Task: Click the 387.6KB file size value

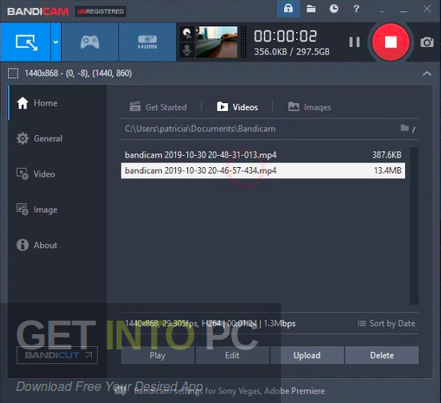Action: tap(387, 155)
